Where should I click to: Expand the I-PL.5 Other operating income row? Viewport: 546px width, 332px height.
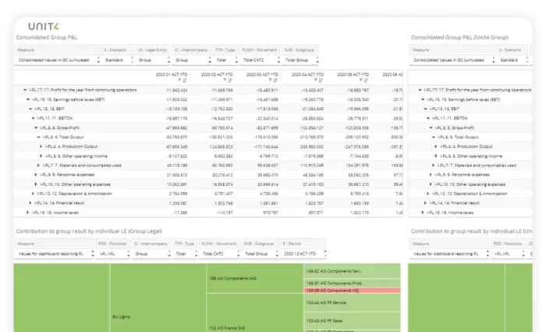pyautogui.click(x=41, y=156)
